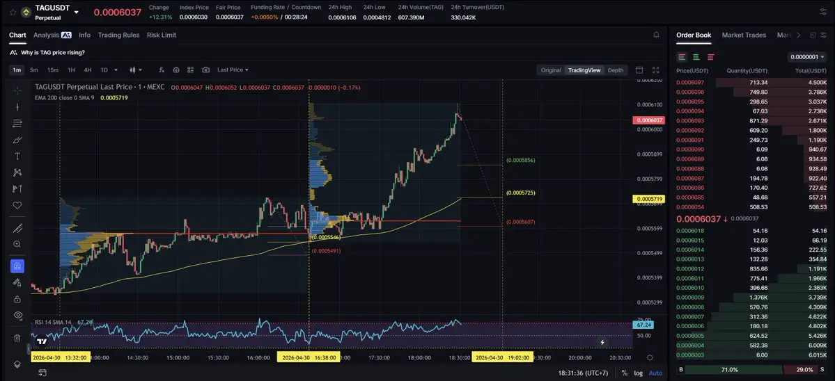The height and width of the screenshot is (381, 835).
Task: Open the TAGUSDT pair selector dropdown
Action: click(76, 13)
